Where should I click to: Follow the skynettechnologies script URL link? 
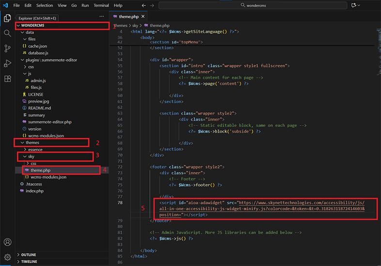coord(262,209)
